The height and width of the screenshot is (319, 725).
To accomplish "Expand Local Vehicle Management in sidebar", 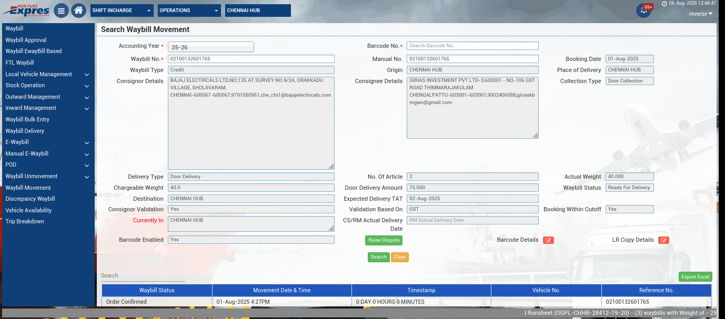I will (x=47, y=74).
